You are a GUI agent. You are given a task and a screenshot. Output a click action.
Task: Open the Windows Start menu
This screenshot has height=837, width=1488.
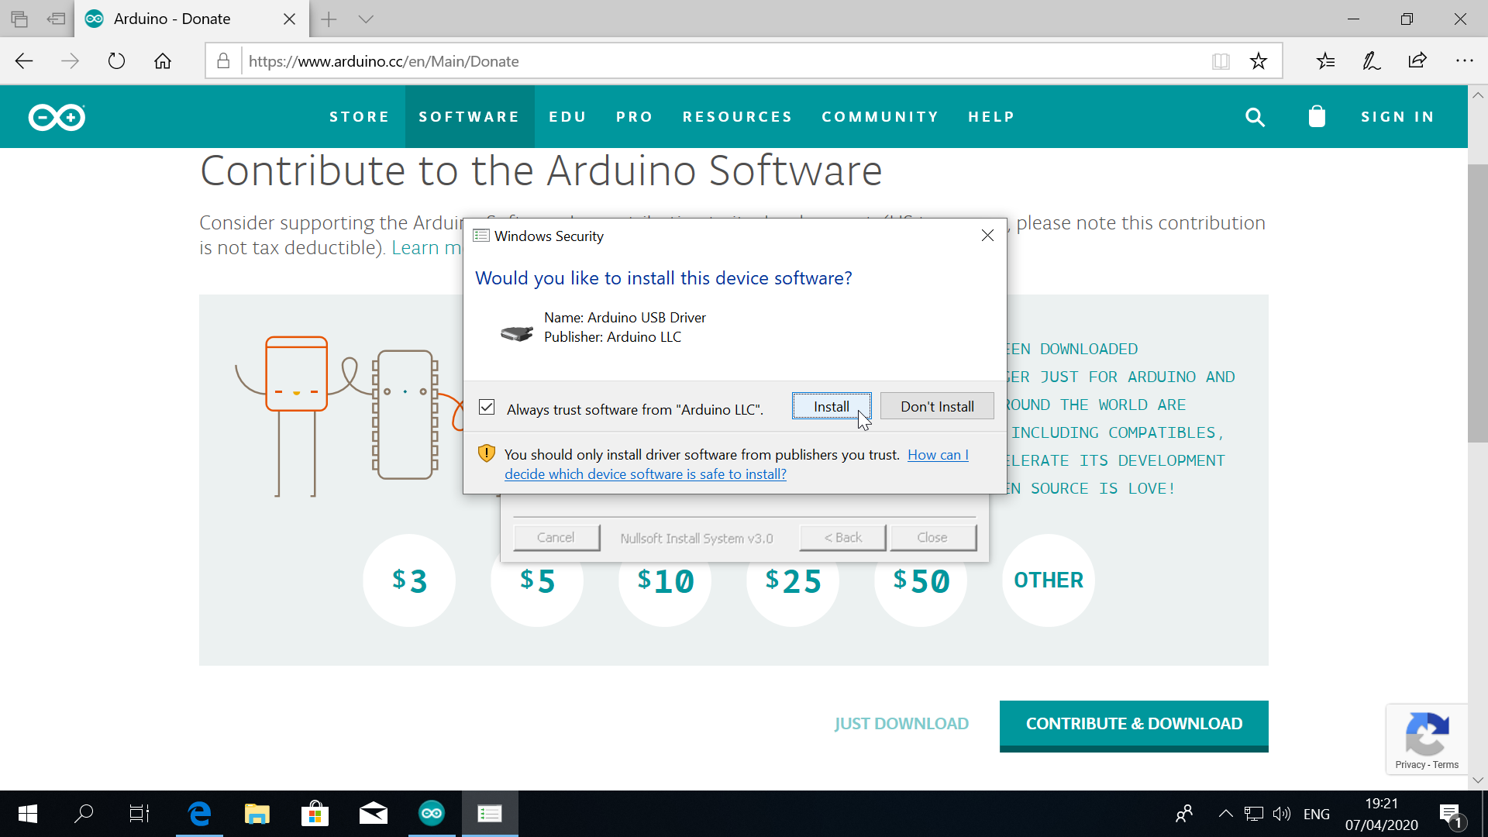(x=28, y=814)
